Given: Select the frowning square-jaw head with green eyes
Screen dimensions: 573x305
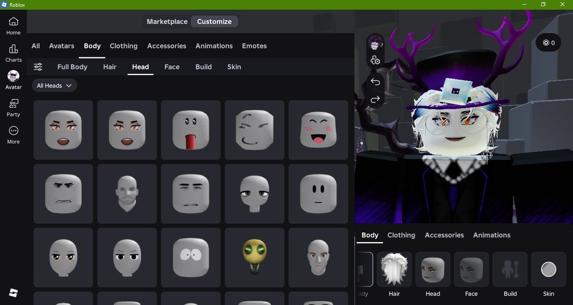Looking at the screenshot, I should pos(63,194).
